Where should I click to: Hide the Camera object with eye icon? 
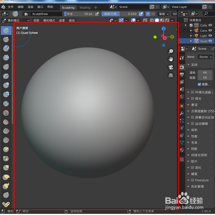point(210,30)
